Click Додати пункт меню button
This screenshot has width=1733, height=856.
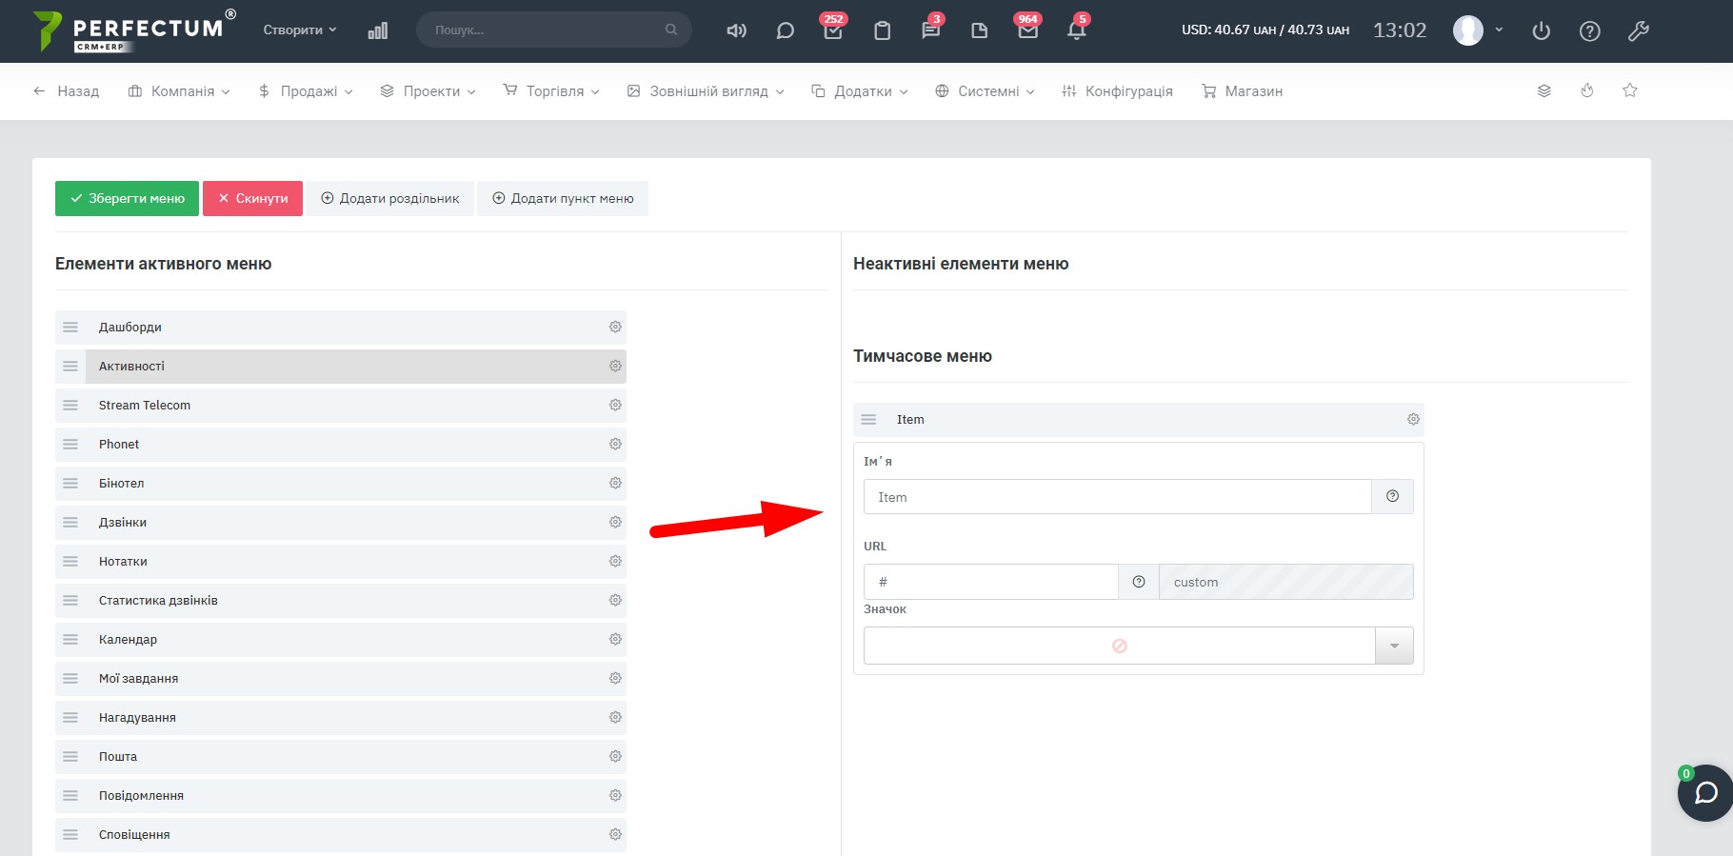(x=563, y=198)
